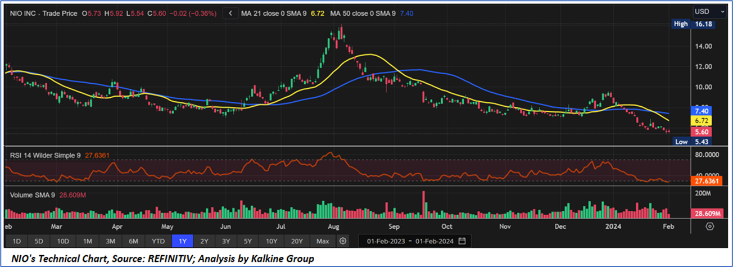Click the 2024 label on the time axis

pyautogui.click(x=612, y=227)
